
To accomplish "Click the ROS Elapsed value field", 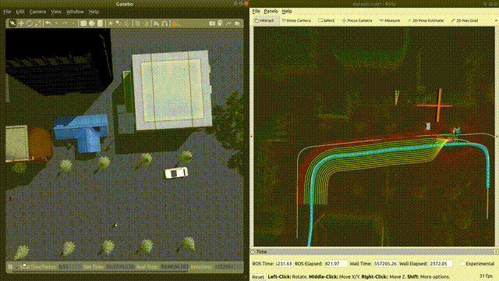I will click(x=336, y=264).
